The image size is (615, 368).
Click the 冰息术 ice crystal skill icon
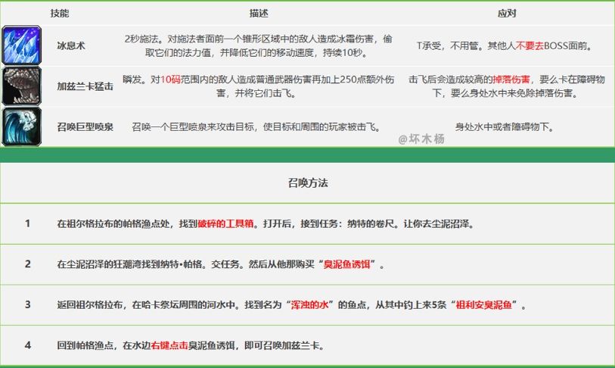(22, 45)
